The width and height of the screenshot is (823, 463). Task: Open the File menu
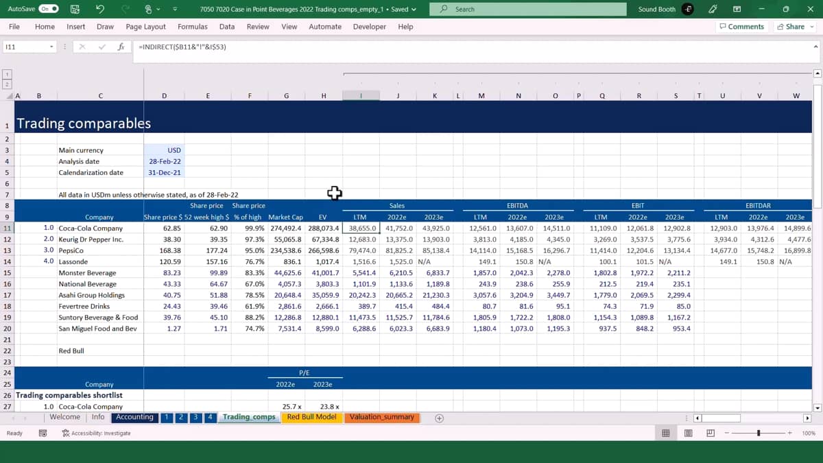14,27
